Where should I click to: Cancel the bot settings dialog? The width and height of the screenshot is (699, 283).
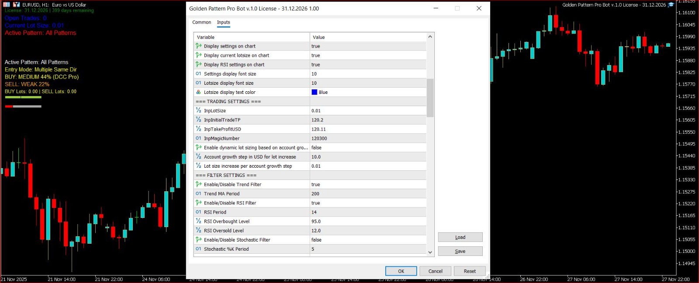(435, 271)
